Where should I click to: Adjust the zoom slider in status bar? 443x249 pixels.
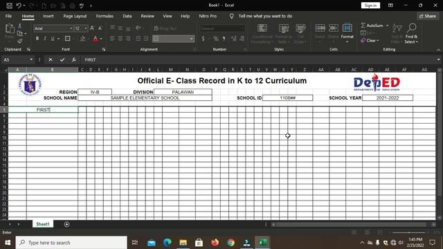coord(408,232)
